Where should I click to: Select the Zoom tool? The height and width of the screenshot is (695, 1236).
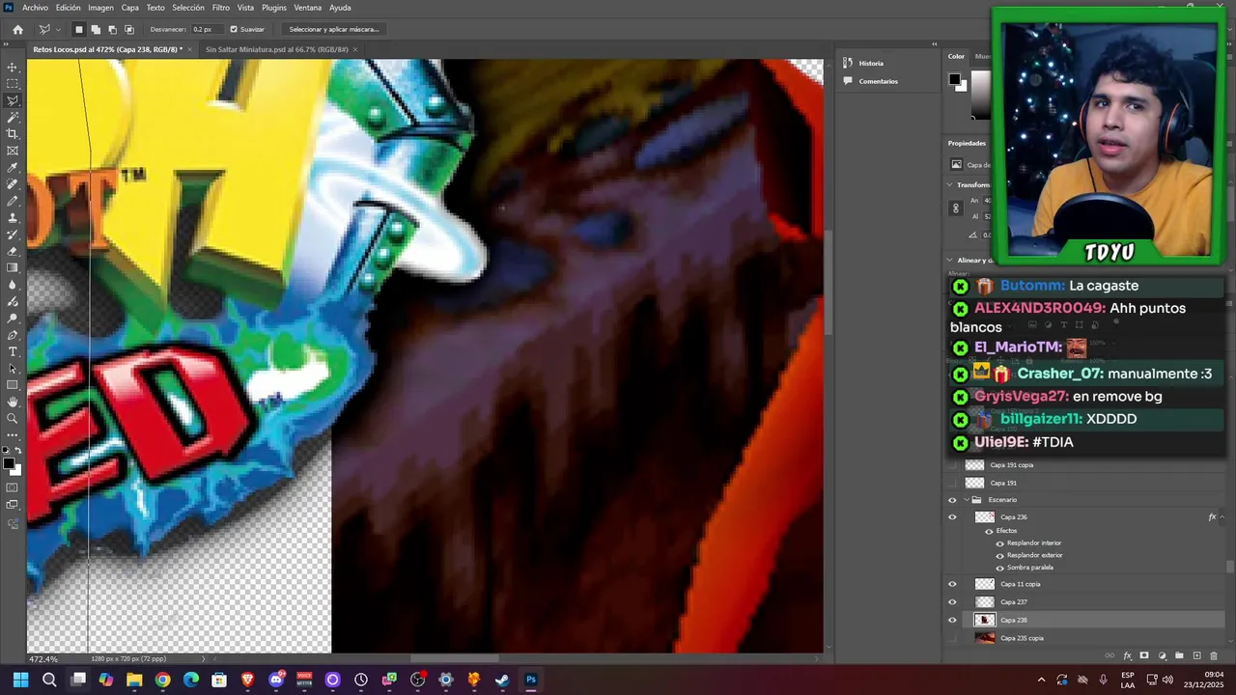click(13, 418)
